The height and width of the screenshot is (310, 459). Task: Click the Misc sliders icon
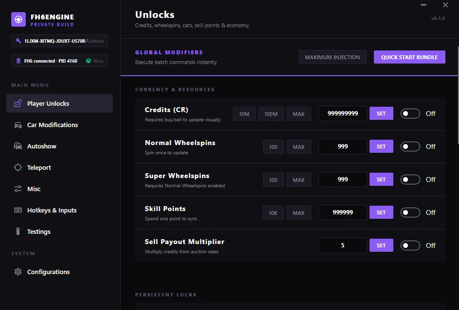18,189
